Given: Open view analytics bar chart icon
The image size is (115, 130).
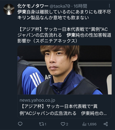Looking at the screenshot, I should click(84, 124).
